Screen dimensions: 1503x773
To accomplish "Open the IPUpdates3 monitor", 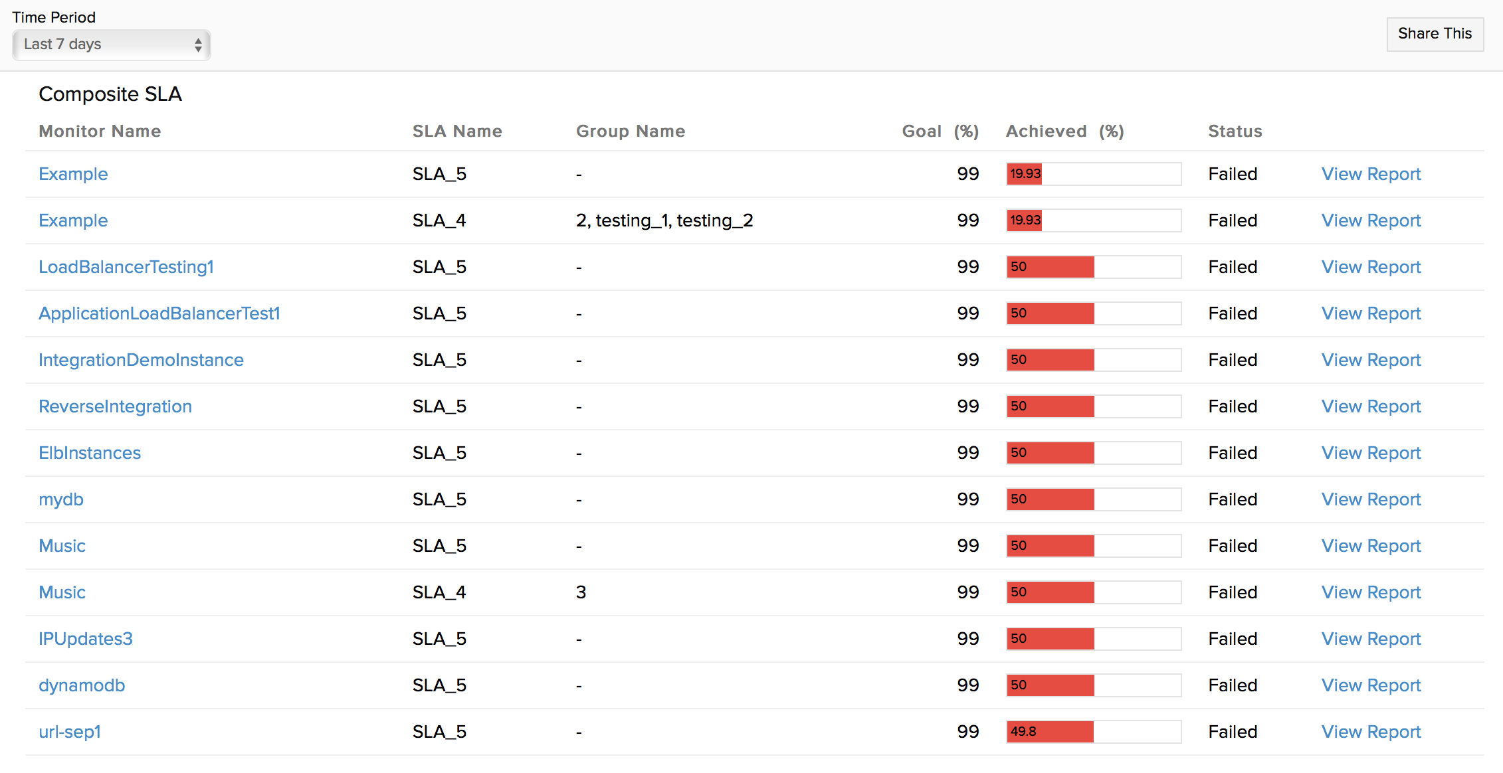I will 86,639.
